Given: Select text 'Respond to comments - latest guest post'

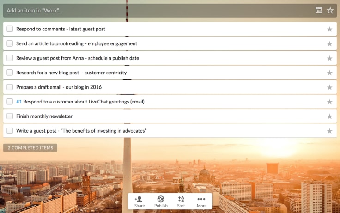Looking at the screenshot, I should [61, 29].
